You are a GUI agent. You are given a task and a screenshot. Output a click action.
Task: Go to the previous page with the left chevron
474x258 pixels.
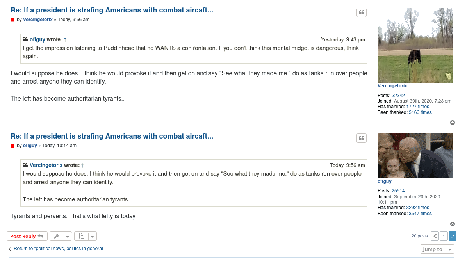click(x=435, y=236)
